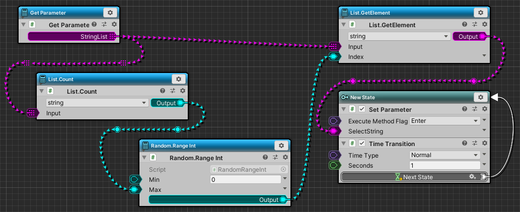Click the SelectString input slot
Screen dimensions: 520x212
[x=333, y=131]
